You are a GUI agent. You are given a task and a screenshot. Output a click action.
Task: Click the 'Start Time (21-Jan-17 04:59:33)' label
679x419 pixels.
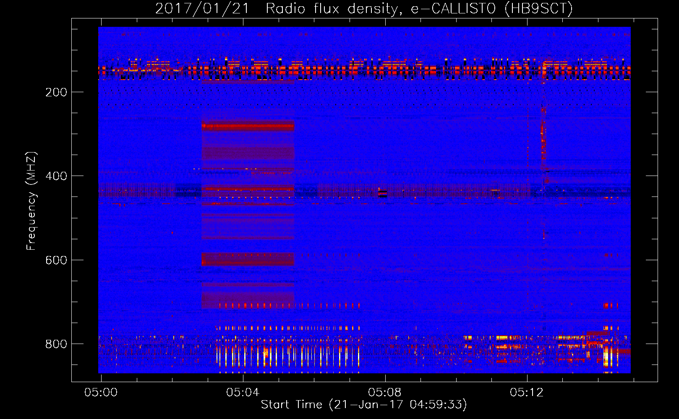tap(364, 405)
